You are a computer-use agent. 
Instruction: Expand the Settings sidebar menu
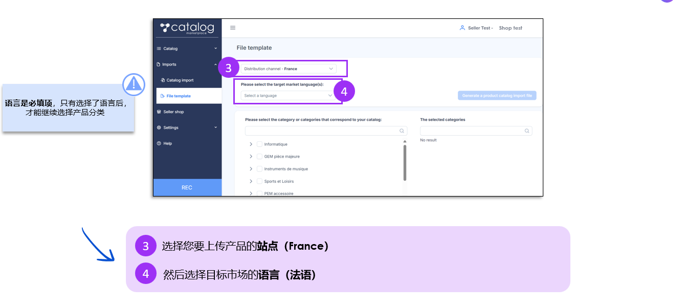tap(187, 128)
